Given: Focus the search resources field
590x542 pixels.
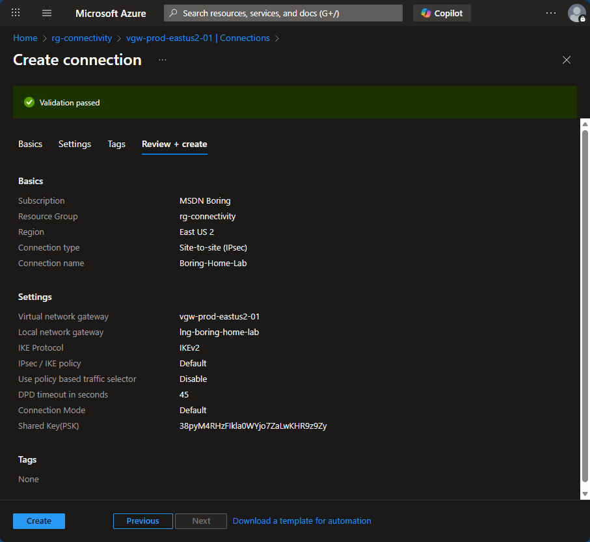Looking at the screenshot, I should (x=283, y=13).
